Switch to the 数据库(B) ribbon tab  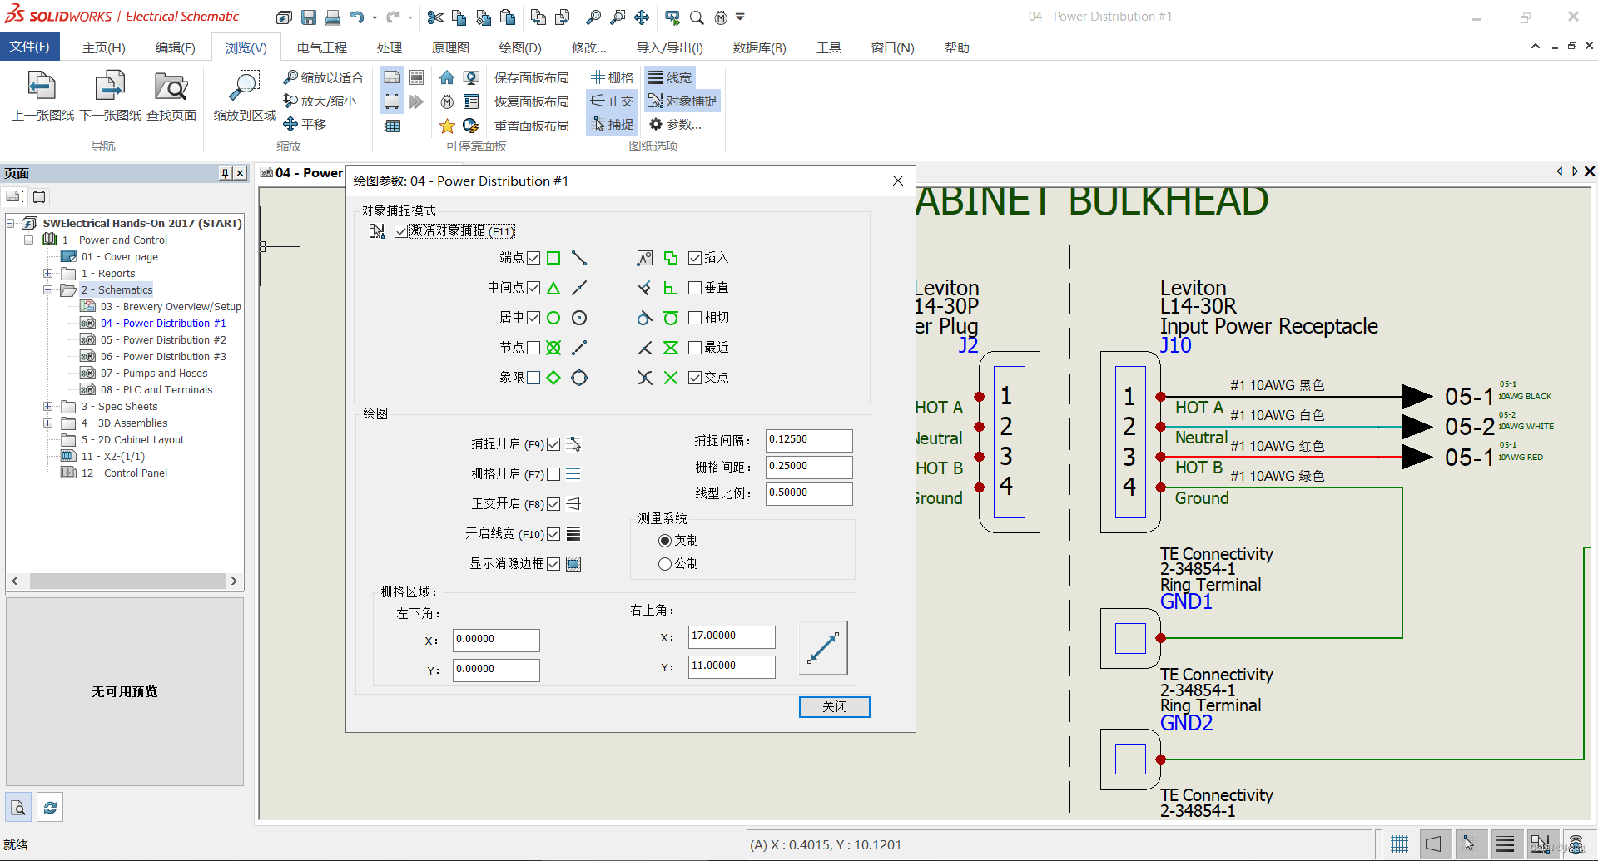click(x=759, y=47)
